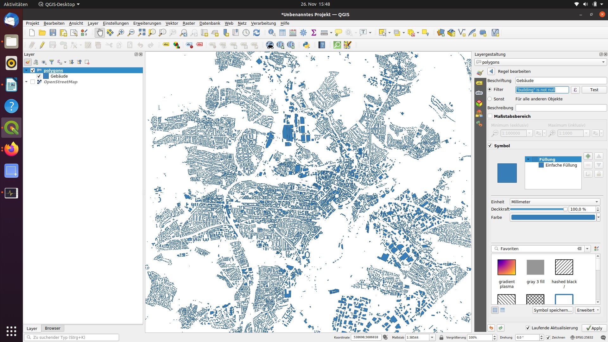This screenshot has height=342, width=608.
Task: Select the Text Annotation tool
Action: pos(363,33)
